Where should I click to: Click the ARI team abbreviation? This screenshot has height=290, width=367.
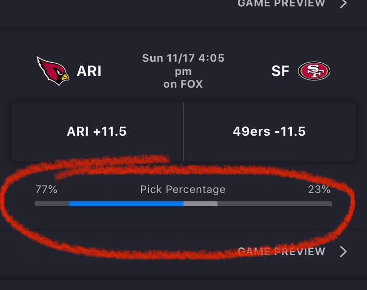[89, 71]
